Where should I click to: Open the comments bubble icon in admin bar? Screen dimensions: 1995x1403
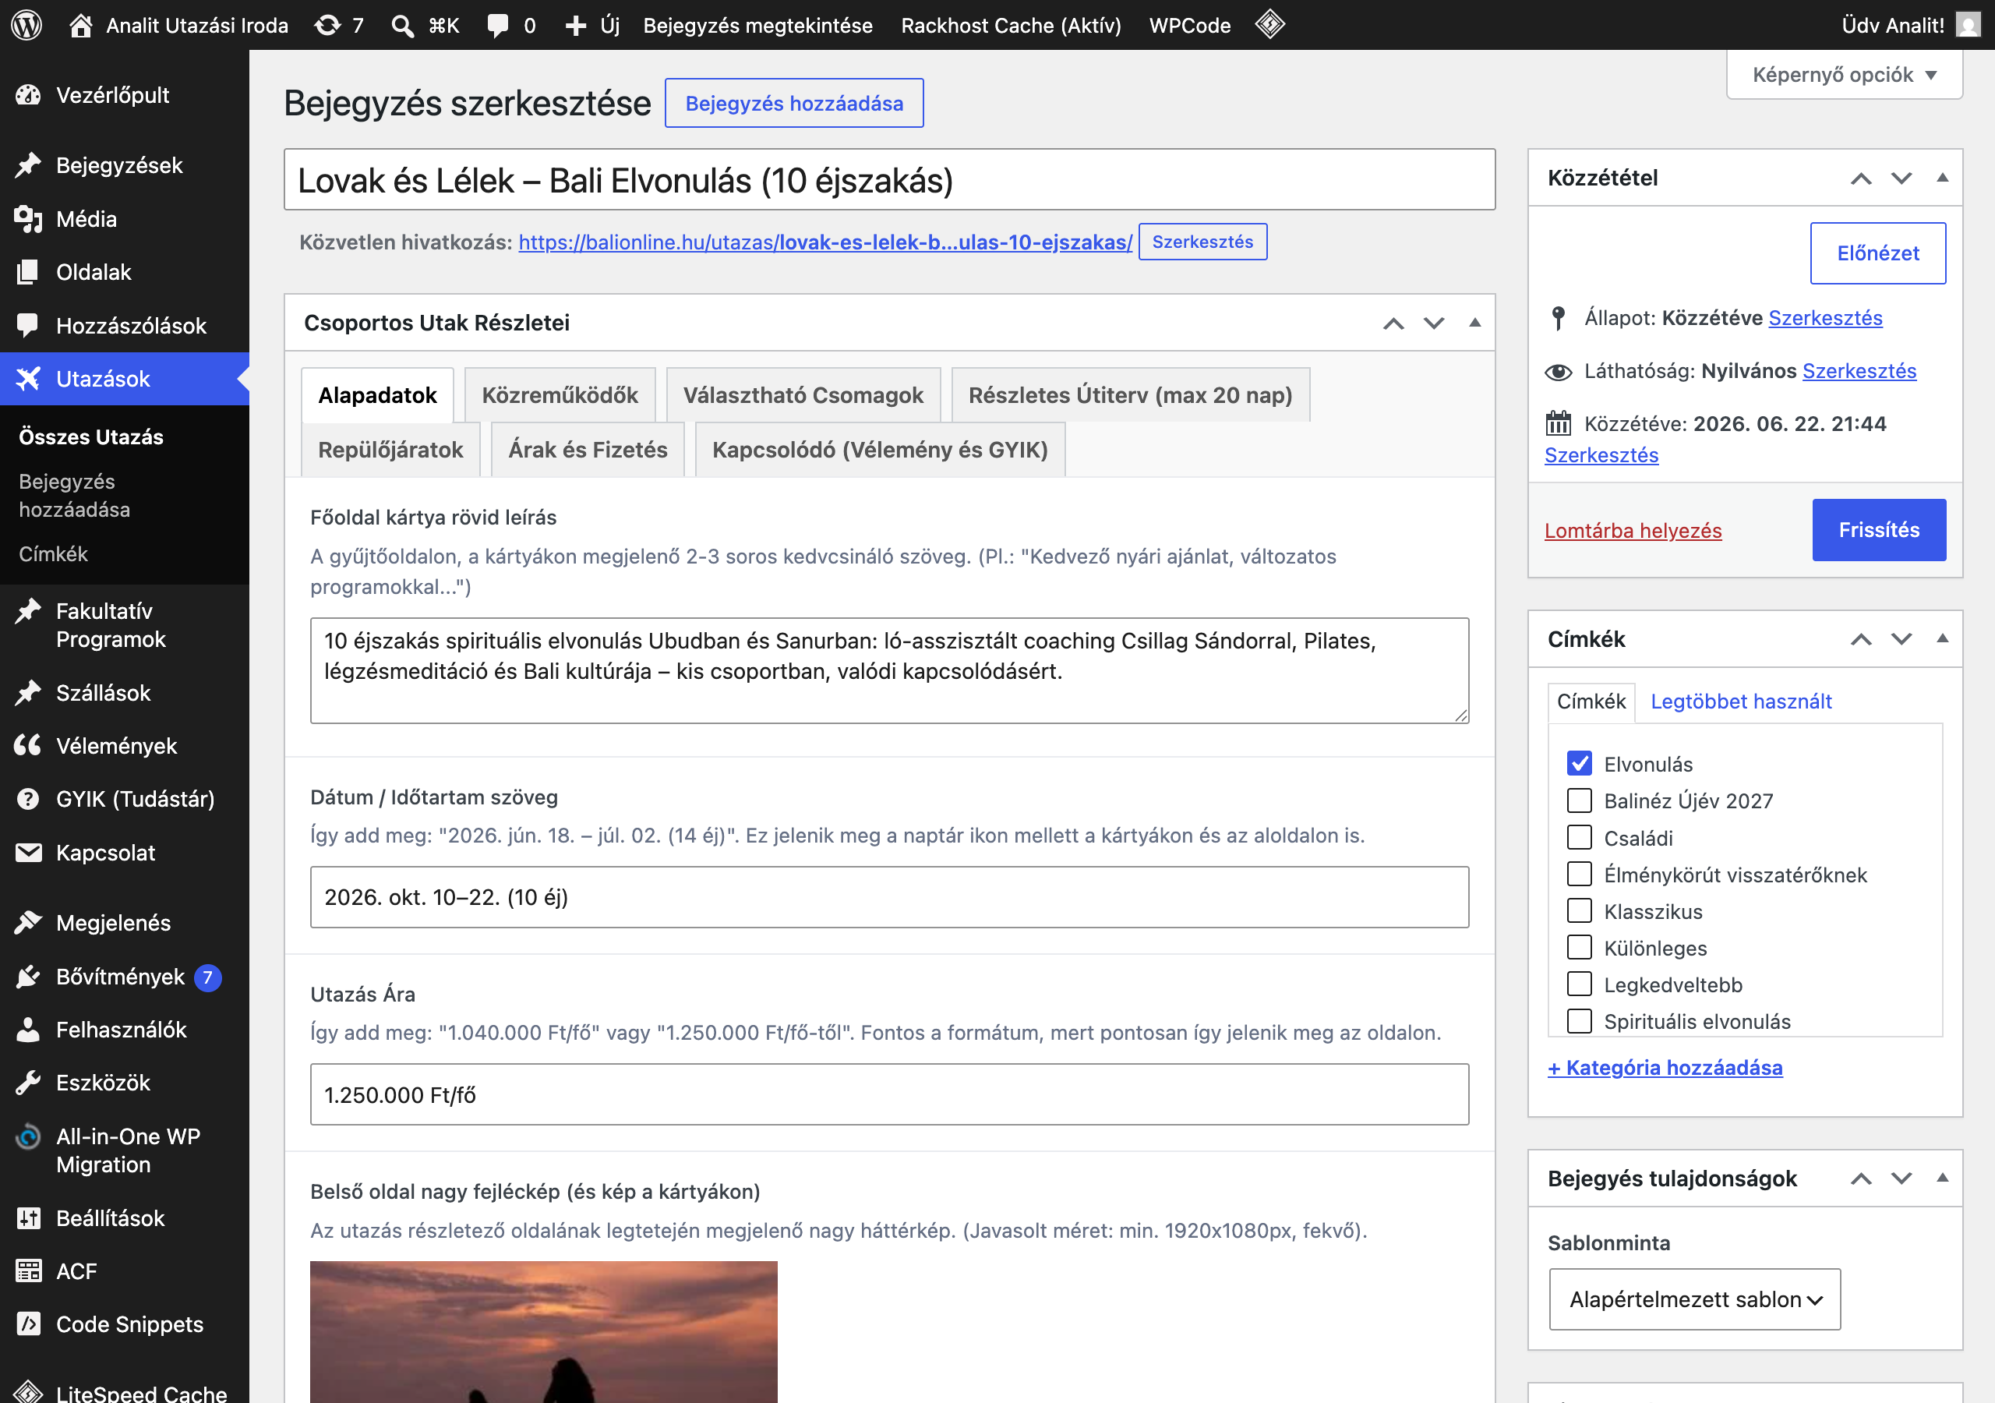(x=498, y=25)
